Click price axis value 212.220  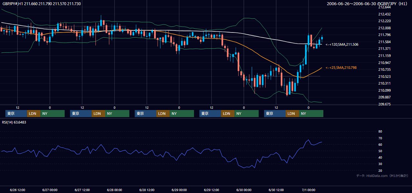385,21
